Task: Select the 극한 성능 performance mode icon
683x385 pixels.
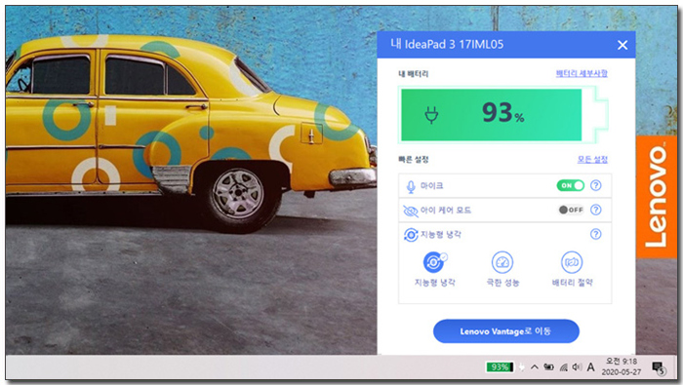Action: (x=502, y=262)
